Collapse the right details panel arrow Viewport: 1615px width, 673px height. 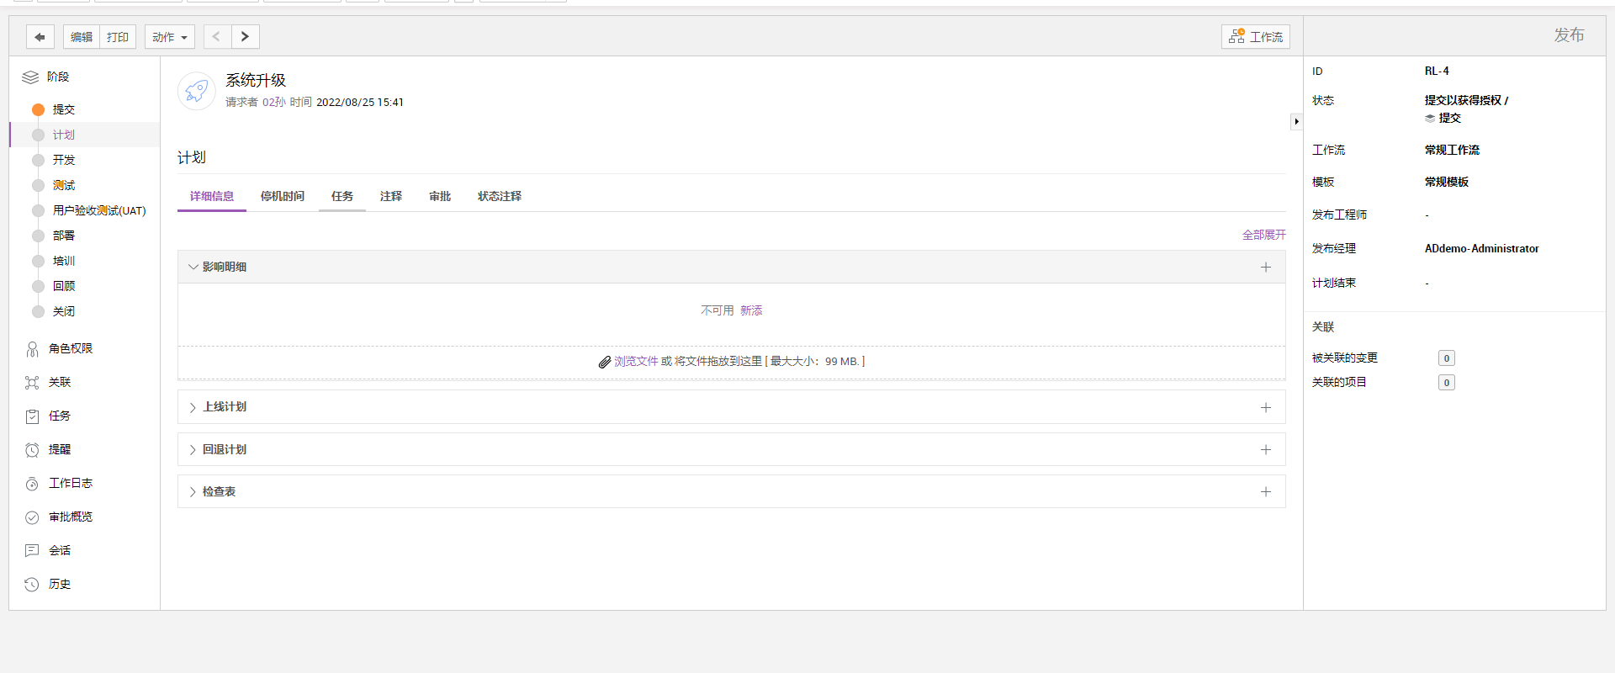pyautogui.click(x=1296, y=122)
